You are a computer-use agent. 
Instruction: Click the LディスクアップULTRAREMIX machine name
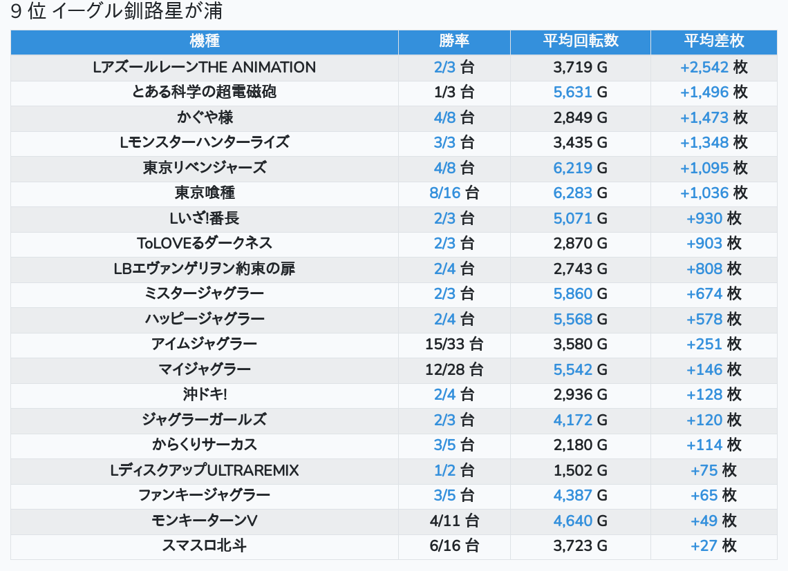[205, 471]
